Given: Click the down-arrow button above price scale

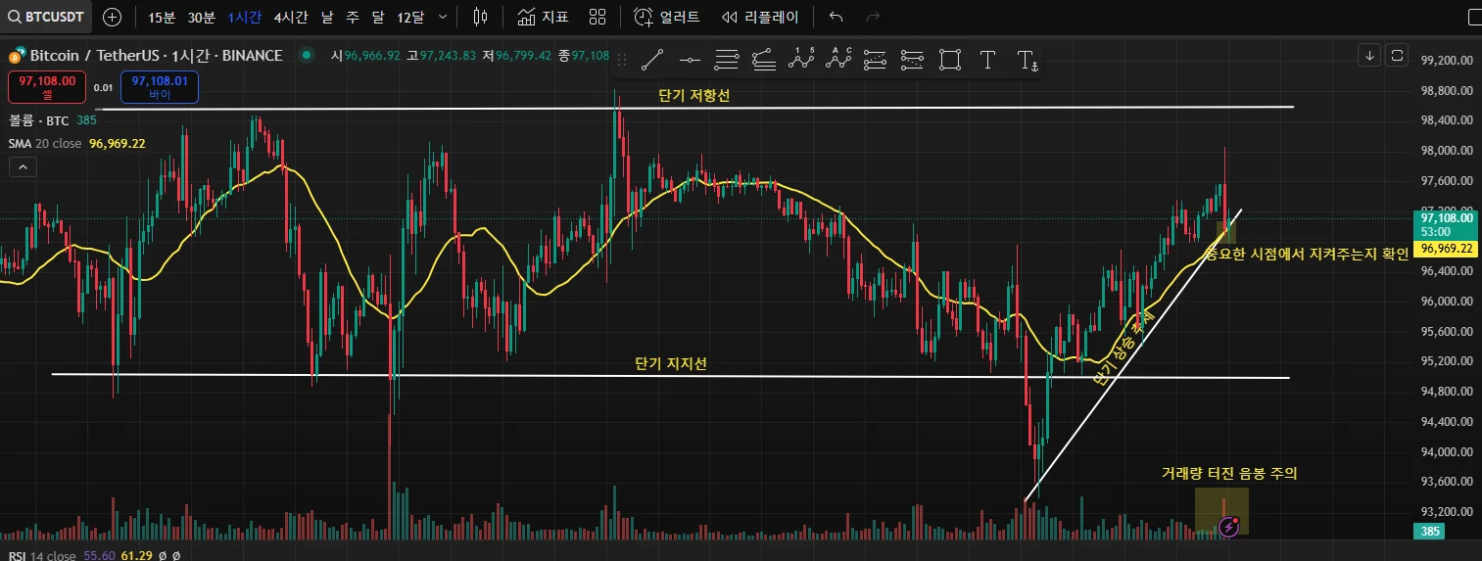Looking at the screenshot, I should click(1369, 55).
